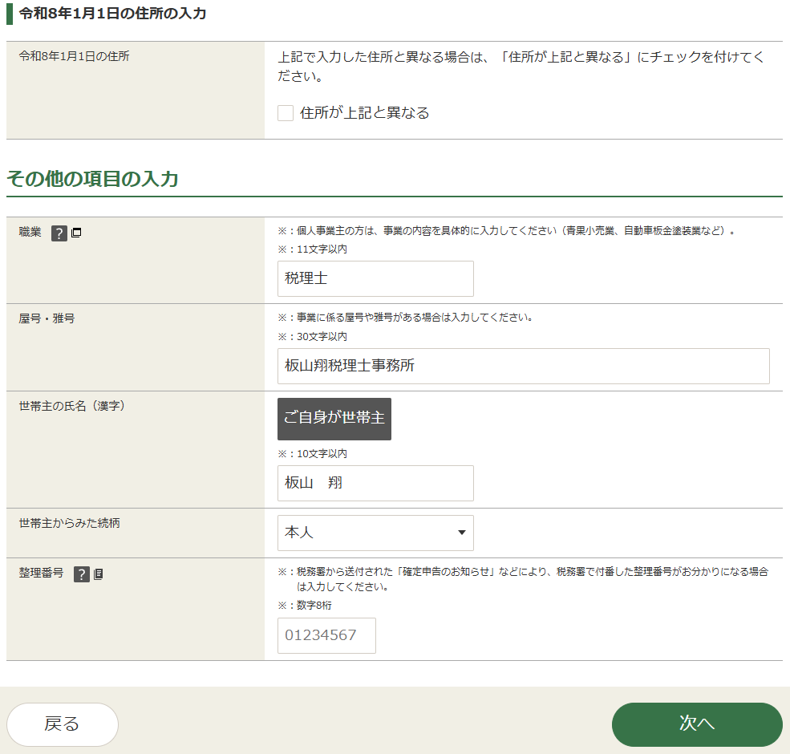Go back with the 戻る button

pos(63,724)
